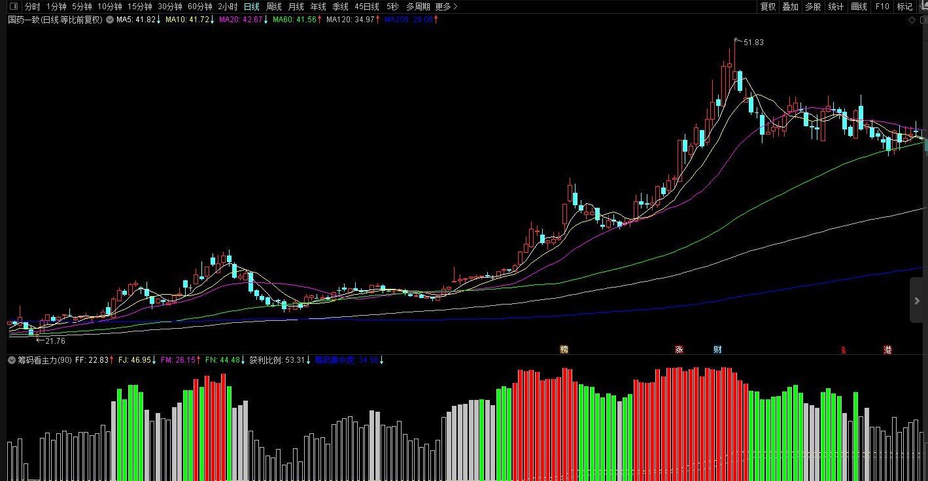Screen dimensions: 928x481
Task: Click the 榜 event marker icon
Action: (x=564, y=350)
